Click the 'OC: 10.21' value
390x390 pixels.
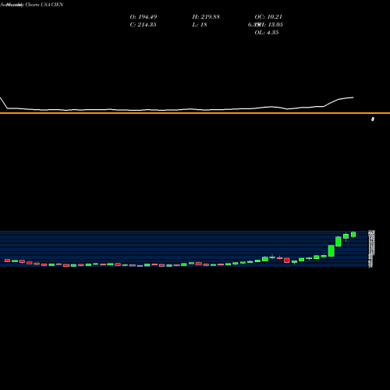[x=268, y=17]
